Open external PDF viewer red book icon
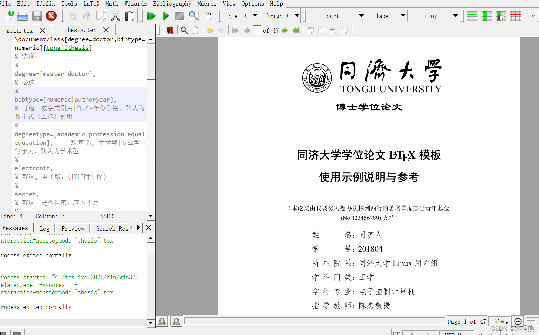The image size is (539, 335). [x=170, y=30]
